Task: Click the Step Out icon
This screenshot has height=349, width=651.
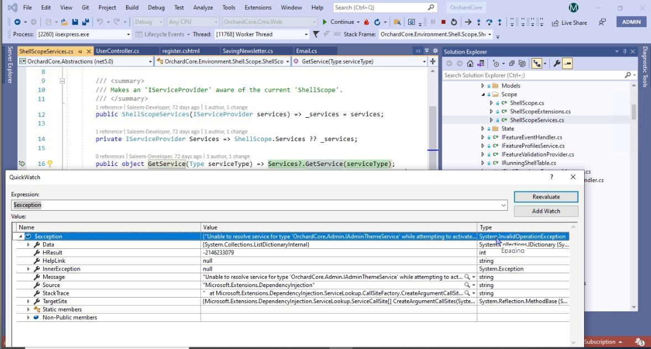Action: click(499, 22)
